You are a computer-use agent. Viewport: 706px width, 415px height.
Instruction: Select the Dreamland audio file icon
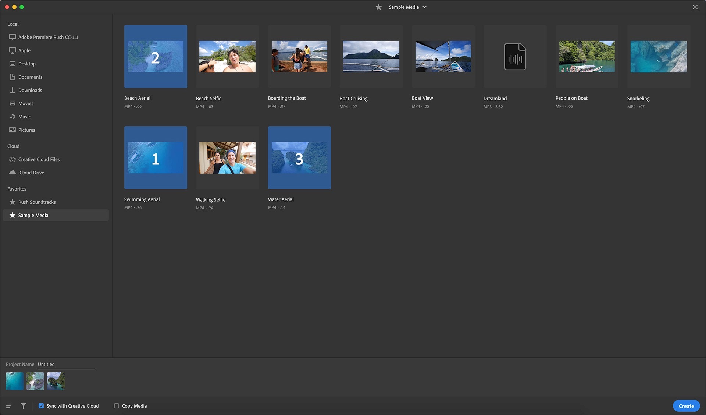pyautogui.click(x=515, y=57)
